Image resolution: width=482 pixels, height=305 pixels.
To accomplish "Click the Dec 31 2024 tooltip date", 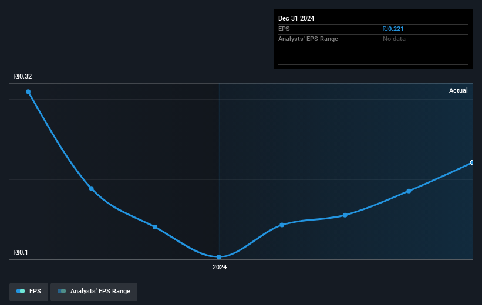I will tap(296, 18).
